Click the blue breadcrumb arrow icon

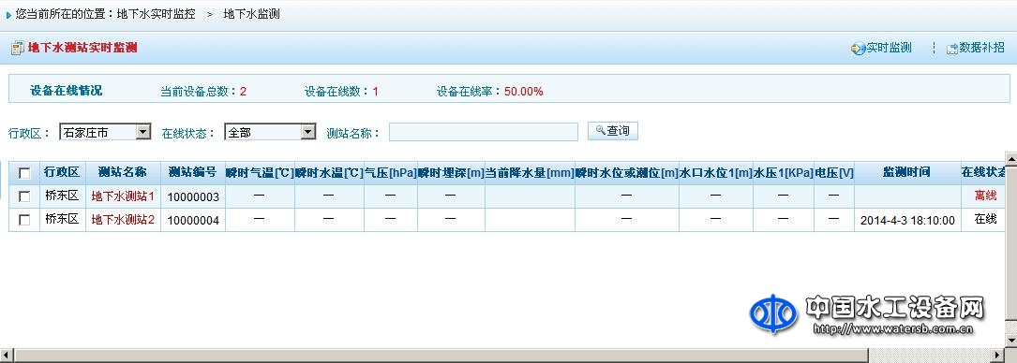7,14
